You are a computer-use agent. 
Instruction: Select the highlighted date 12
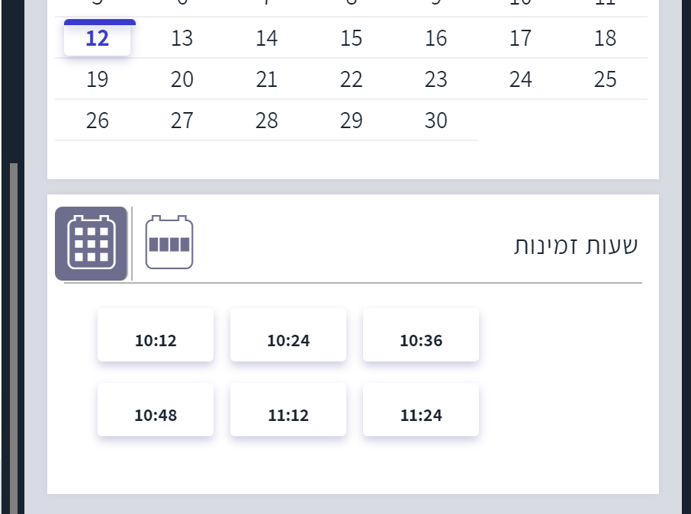pos(98,38)
